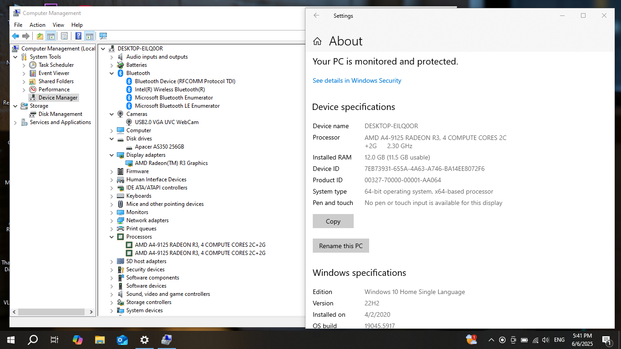This screenshot has width=621, height=349.
Task: Collapse the Processors category
Action: [112, 237]
